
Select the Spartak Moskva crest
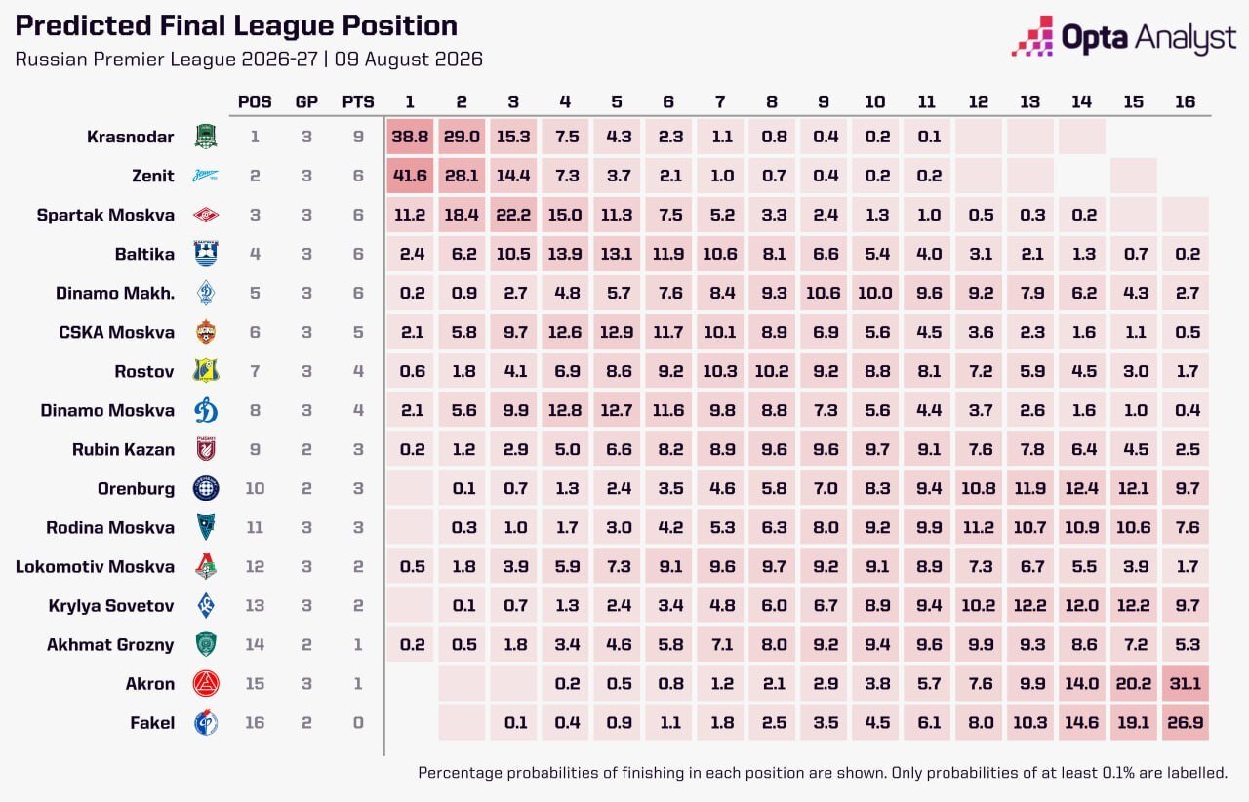point(206,215)
